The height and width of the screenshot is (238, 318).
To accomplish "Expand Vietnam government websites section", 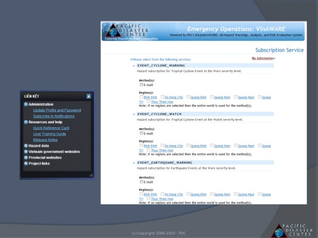I will click(x=26, y=152).
